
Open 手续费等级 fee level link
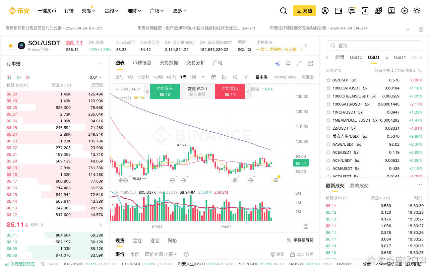(300, 240)
